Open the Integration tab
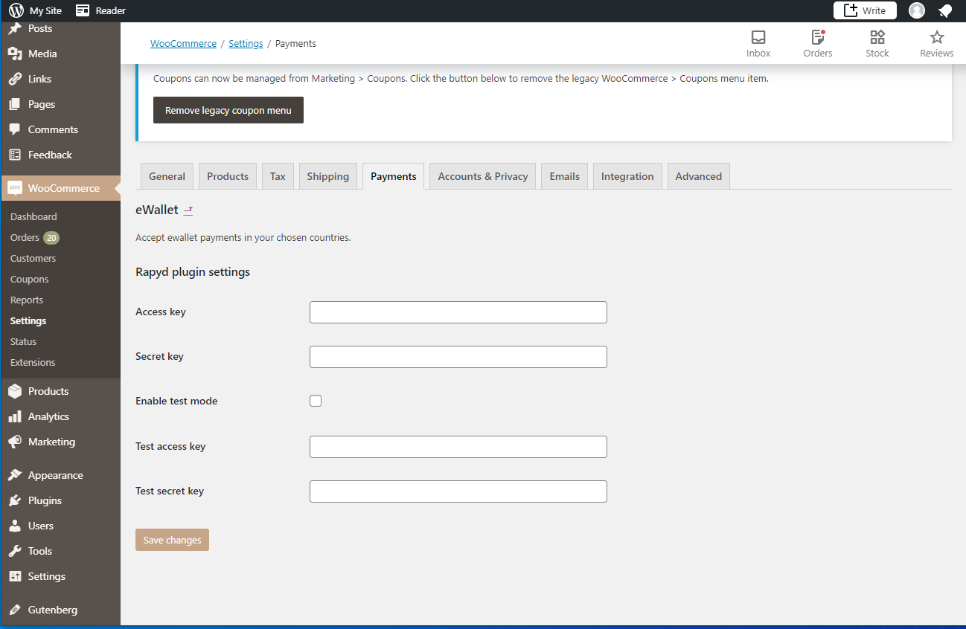Screen dimensions: 966x629 click(x=627, y=176)
